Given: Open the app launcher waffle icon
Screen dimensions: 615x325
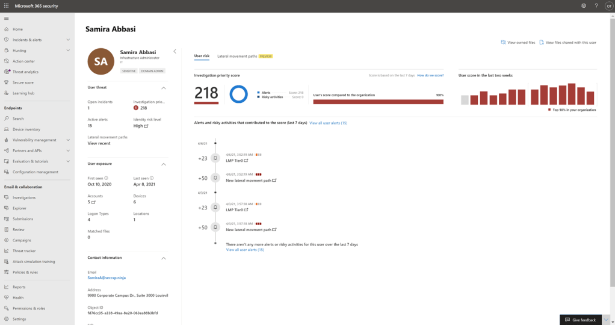Looking at the screenshot, I should [6, 5].
